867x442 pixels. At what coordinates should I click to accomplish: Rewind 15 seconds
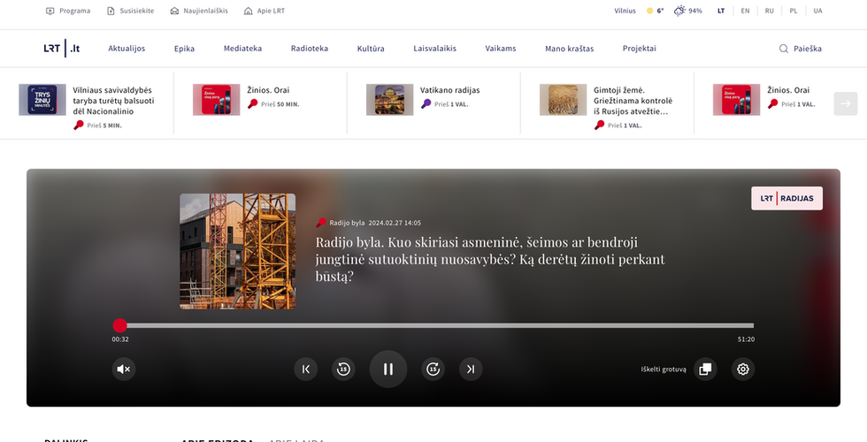tap(343, 370)
